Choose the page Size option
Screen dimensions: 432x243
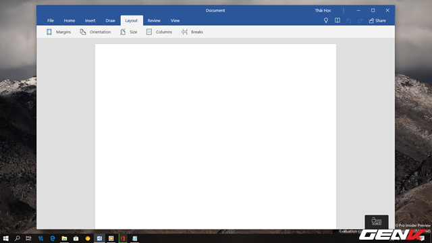click(129, 32)
